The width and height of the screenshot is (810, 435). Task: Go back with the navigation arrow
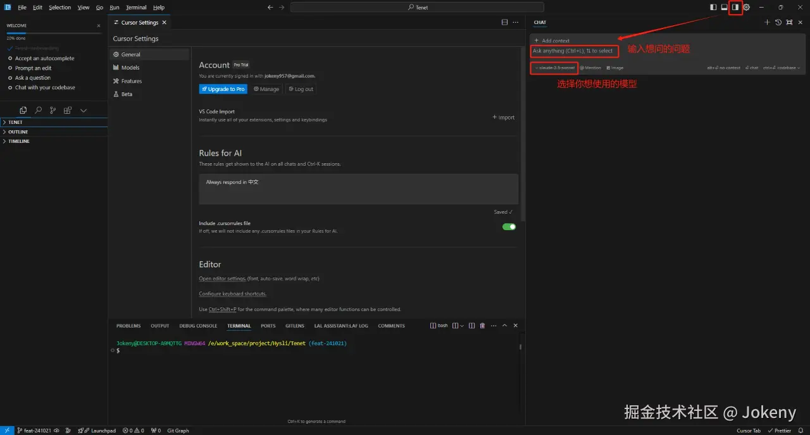pyautogui.click(x=270, y=7)
